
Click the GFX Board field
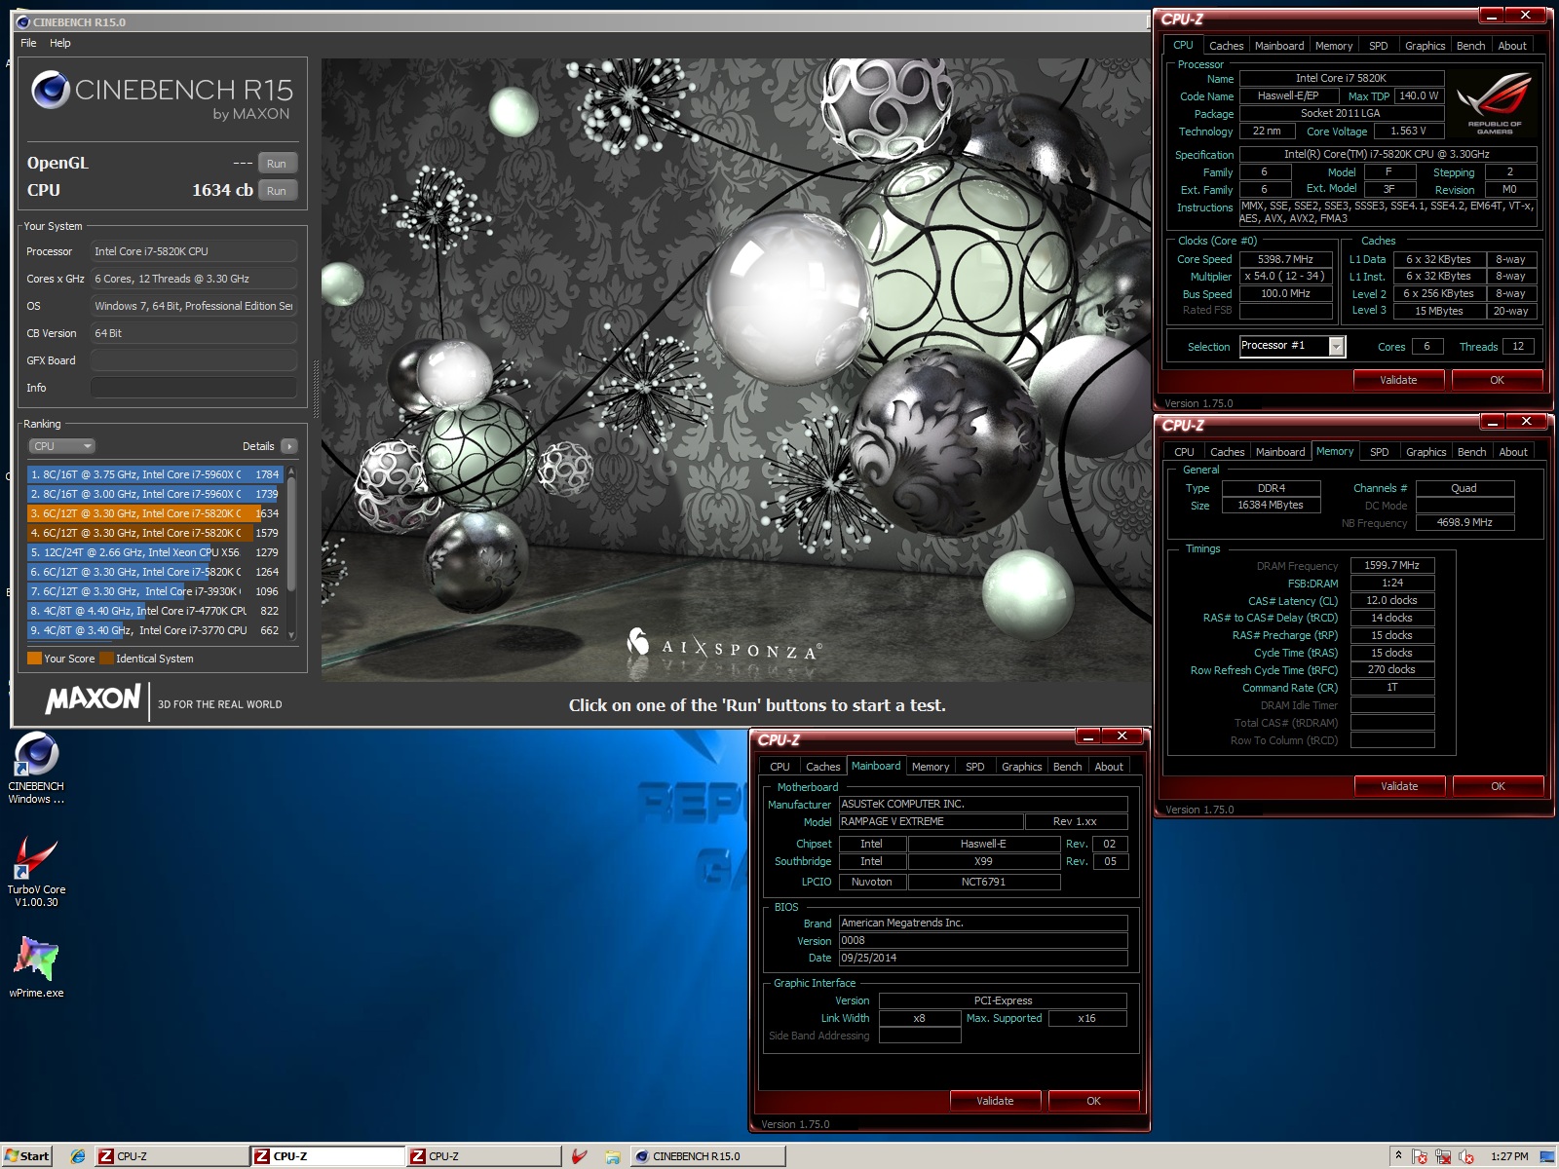tap(194, 360)
